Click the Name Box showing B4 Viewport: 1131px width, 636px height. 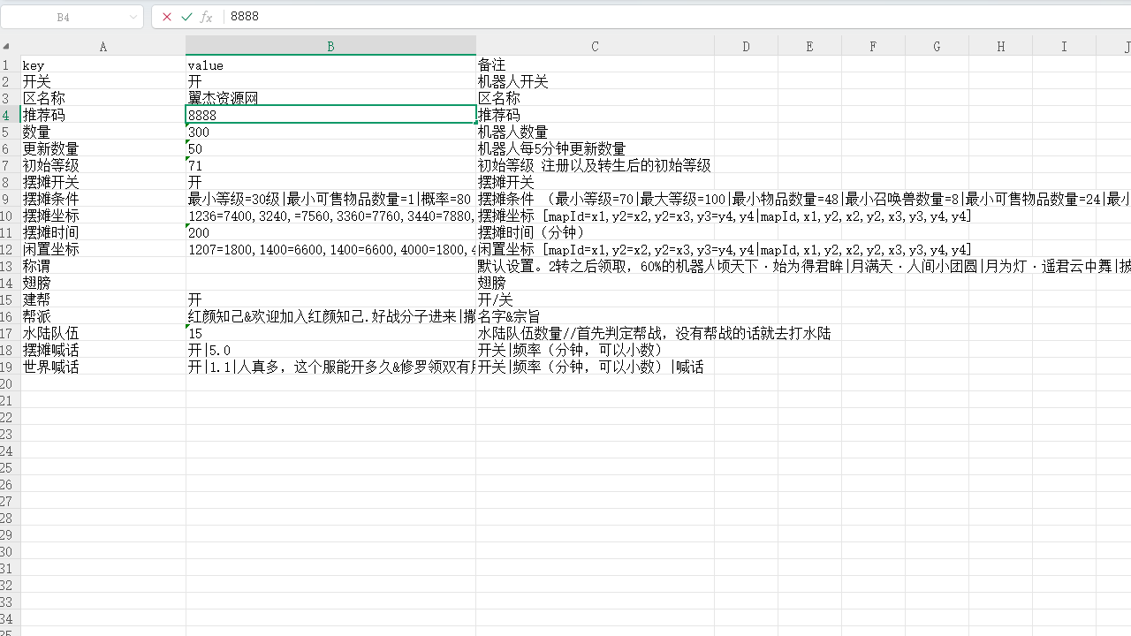64,17
